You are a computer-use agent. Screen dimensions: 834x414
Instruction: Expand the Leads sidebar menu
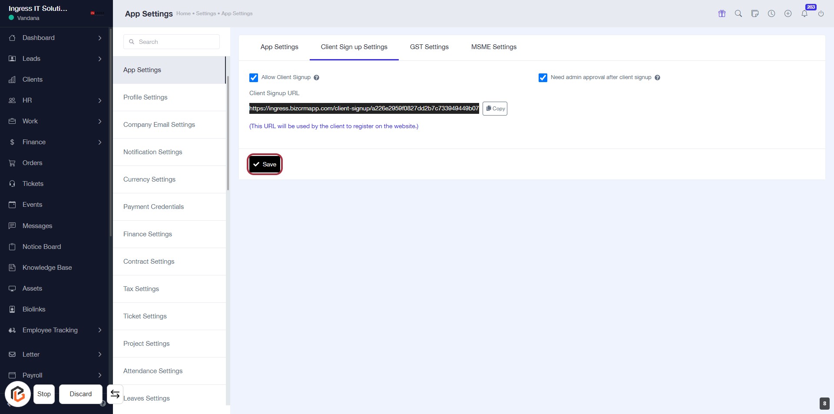coord(55,59)
